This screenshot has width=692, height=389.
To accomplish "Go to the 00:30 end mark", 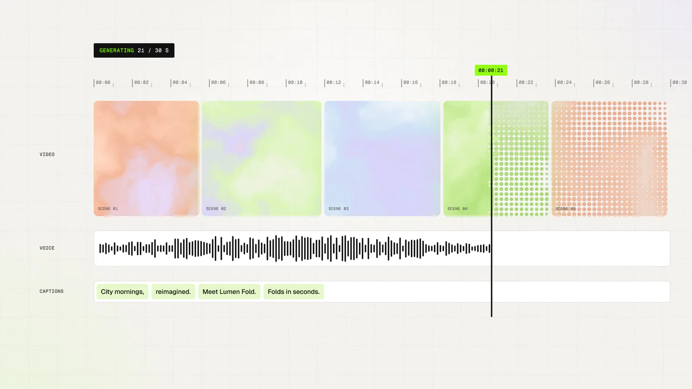I will click(x=679, y=83).
